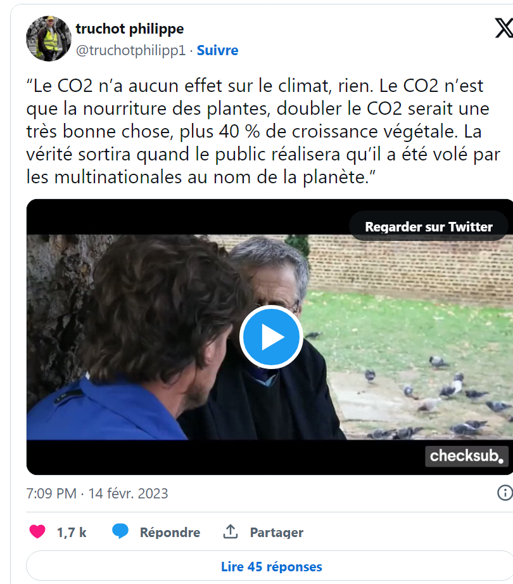Click the blue play button on video
The image size is (513, 584).
pos(271,337)
